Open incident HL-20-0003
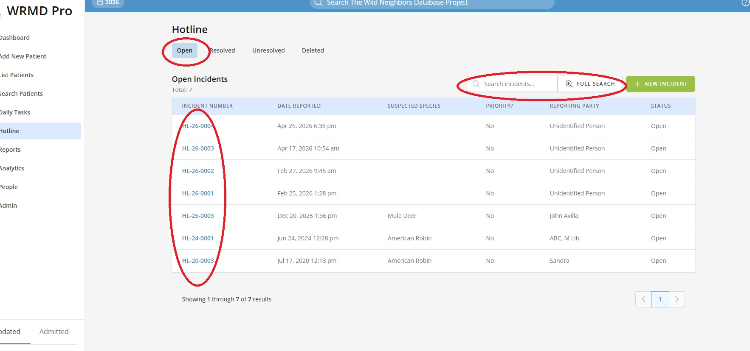This screenshot has width=750, height=351. (198, 261)
